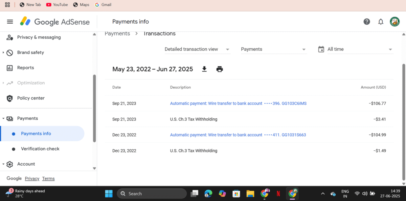Open Microsoft Store from taskbar
This screenshot has width=406, height=201.
(x=236, y=194)
